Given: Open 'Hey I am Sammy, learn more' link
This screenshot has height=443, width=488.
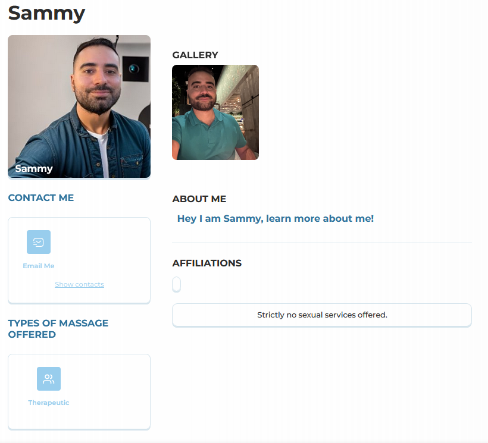Looking at the screenshot, I should point(276,219).
